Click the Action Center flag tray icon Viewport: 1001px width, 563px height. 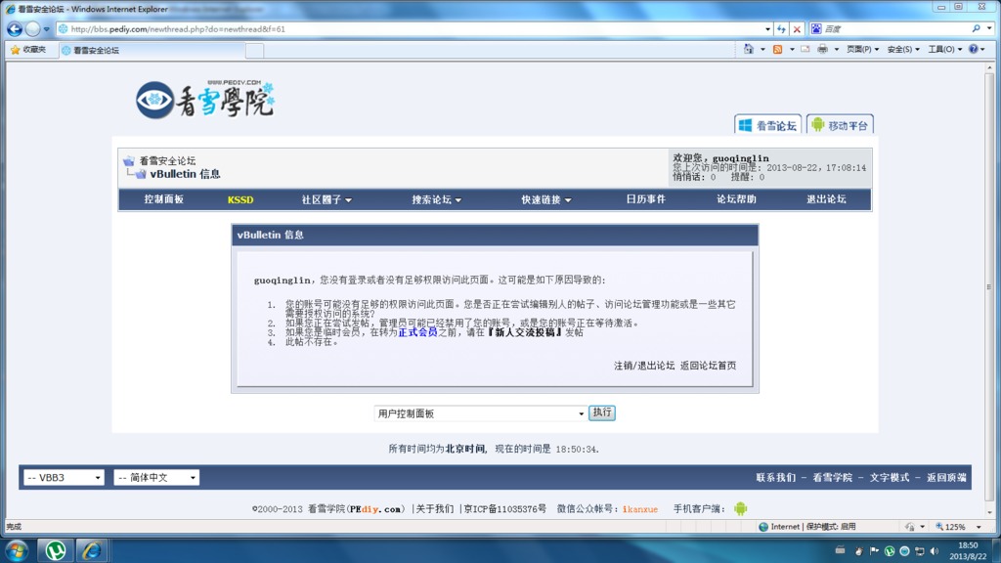(874, 551)
